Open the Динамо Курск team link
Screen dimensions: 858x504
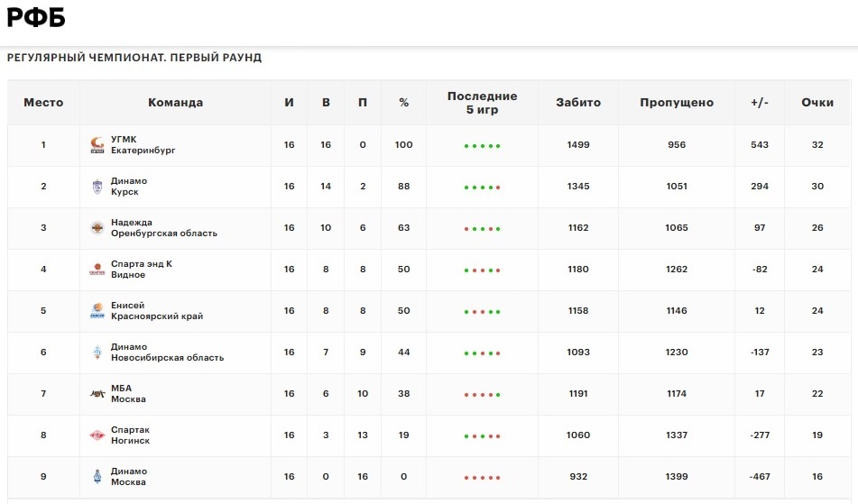coord(129,187)
